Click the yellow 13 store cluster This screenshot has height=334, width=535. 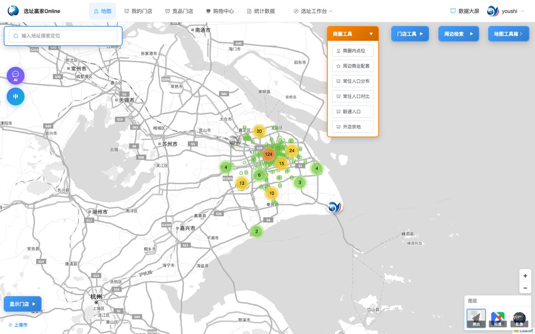click(242, 183)
